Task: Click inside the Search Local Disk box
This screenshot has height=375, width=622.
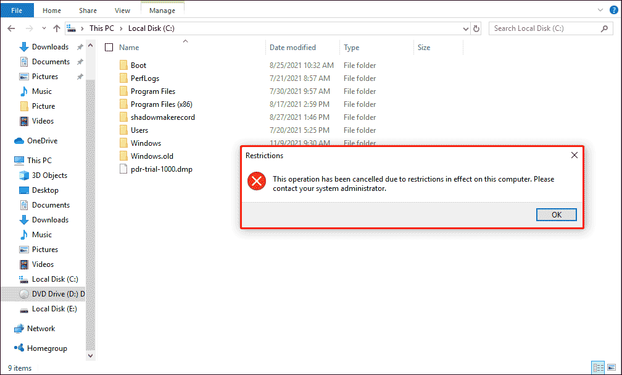Action: point(543,28)
